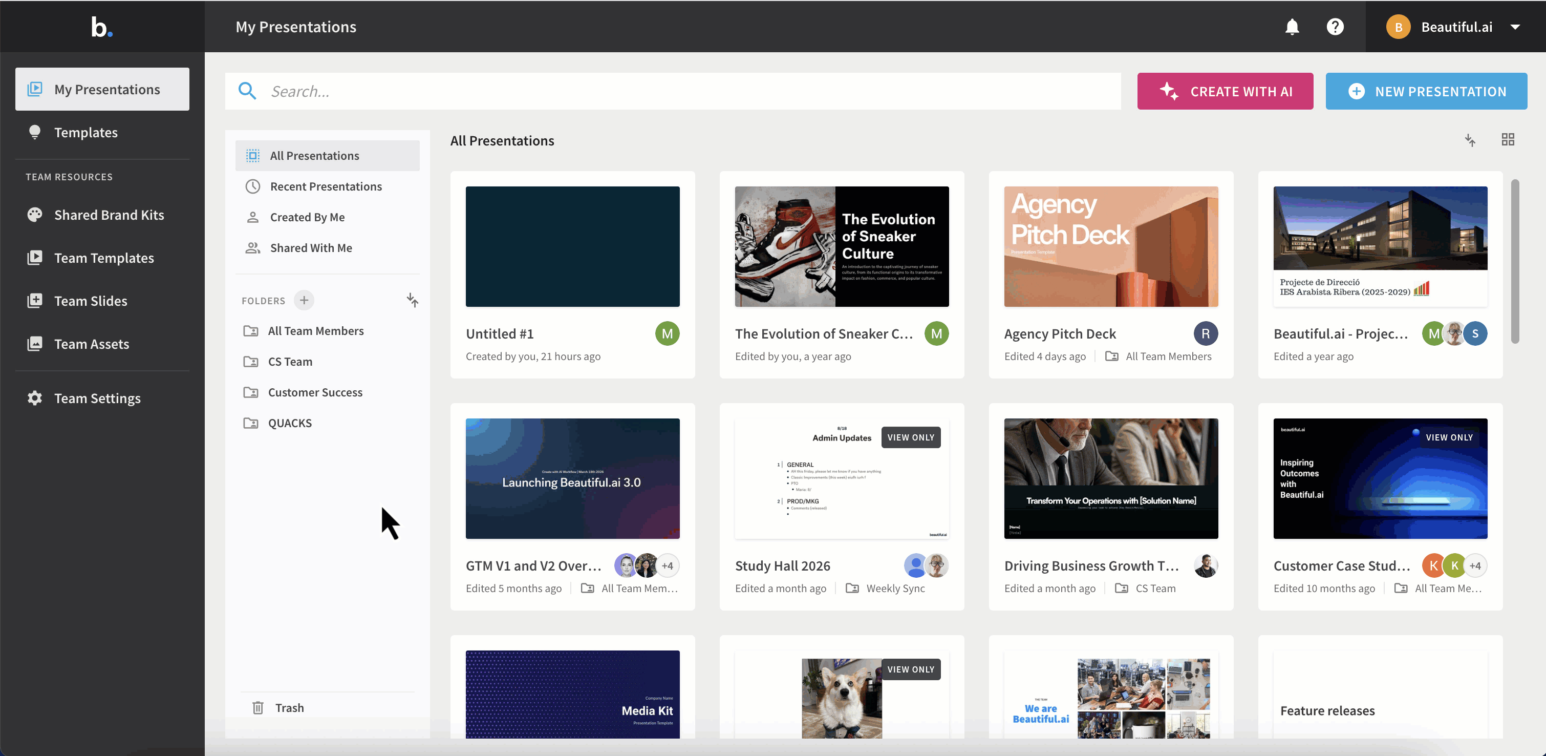Click the search magnifier icon
The height and width of the screenshot is (756, 1546).
coord(247,91)
